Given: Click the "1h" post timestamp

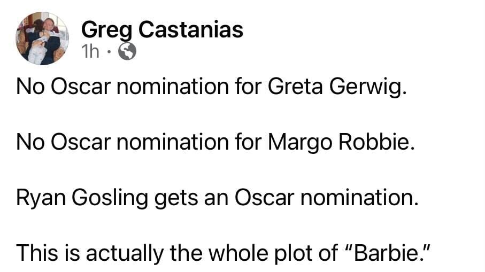Looking at the screenshot, I should click(x=91, y=51).
